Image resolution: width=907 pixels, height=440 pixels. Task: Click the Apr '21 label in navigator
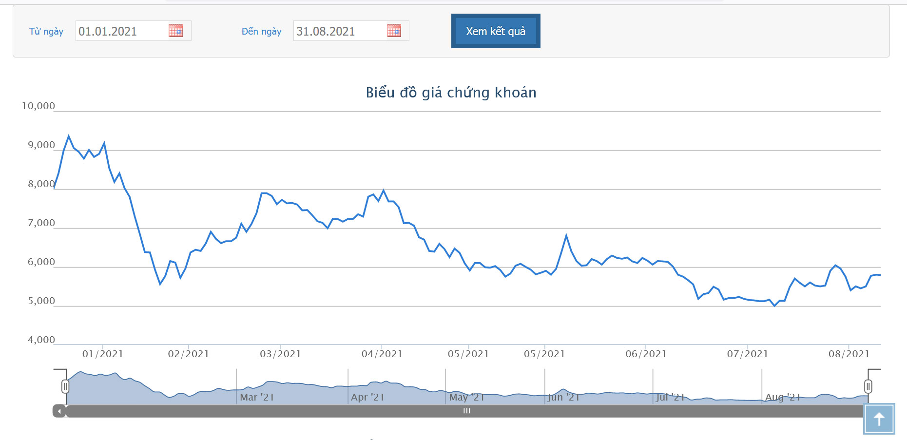367,397
